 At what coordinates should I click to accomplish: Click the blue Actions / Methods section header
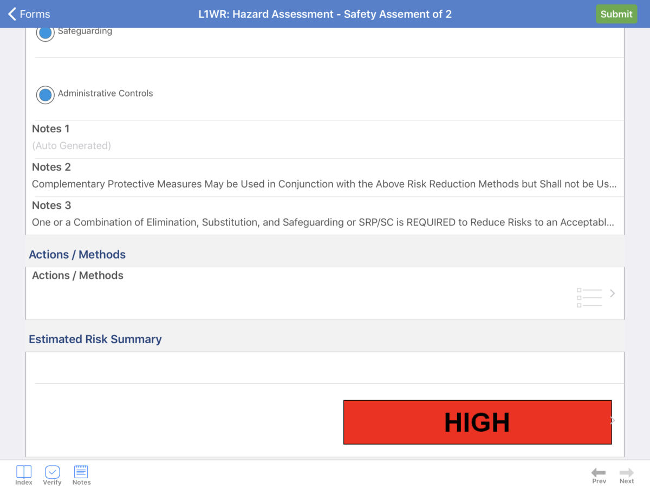[77, 254]
